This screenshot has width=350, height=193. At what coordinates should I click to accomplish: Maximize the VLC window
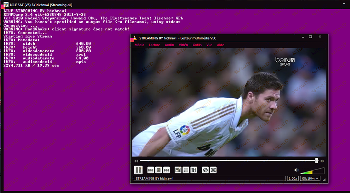click(310, 37)
